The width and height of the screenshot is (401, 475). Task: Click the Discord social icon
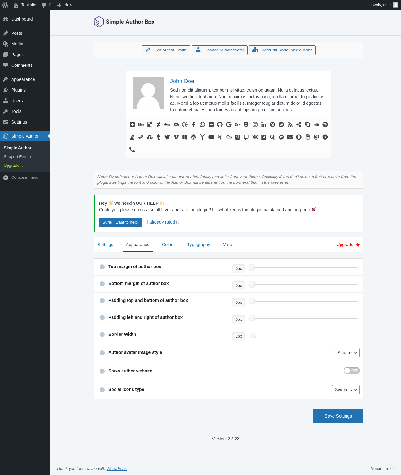coord(176,124)
